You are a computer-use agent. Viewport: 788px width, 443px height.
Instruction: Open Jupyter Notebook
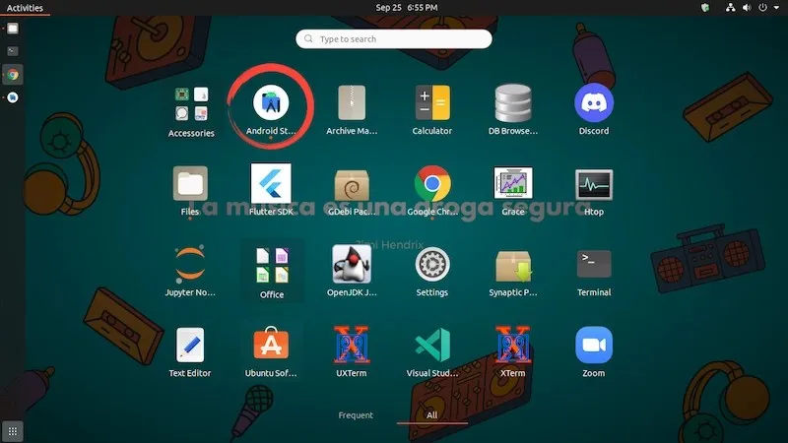(x=190, y=264)
